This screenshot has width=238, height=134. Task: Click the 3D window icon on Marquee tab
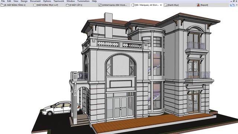point(133,5)
